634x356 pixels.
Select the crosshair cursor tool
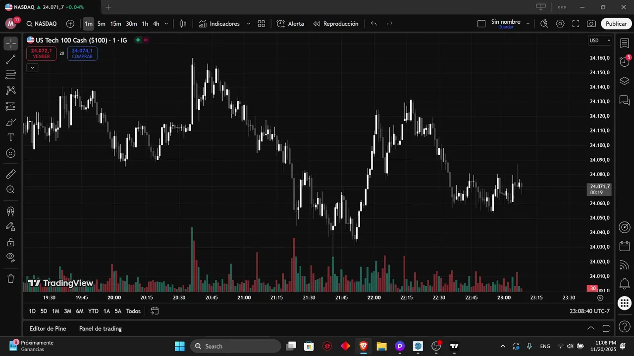11,44
